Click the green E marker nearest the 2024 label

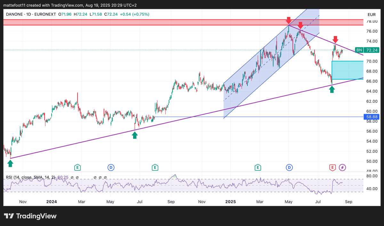(x=77, y=167)
